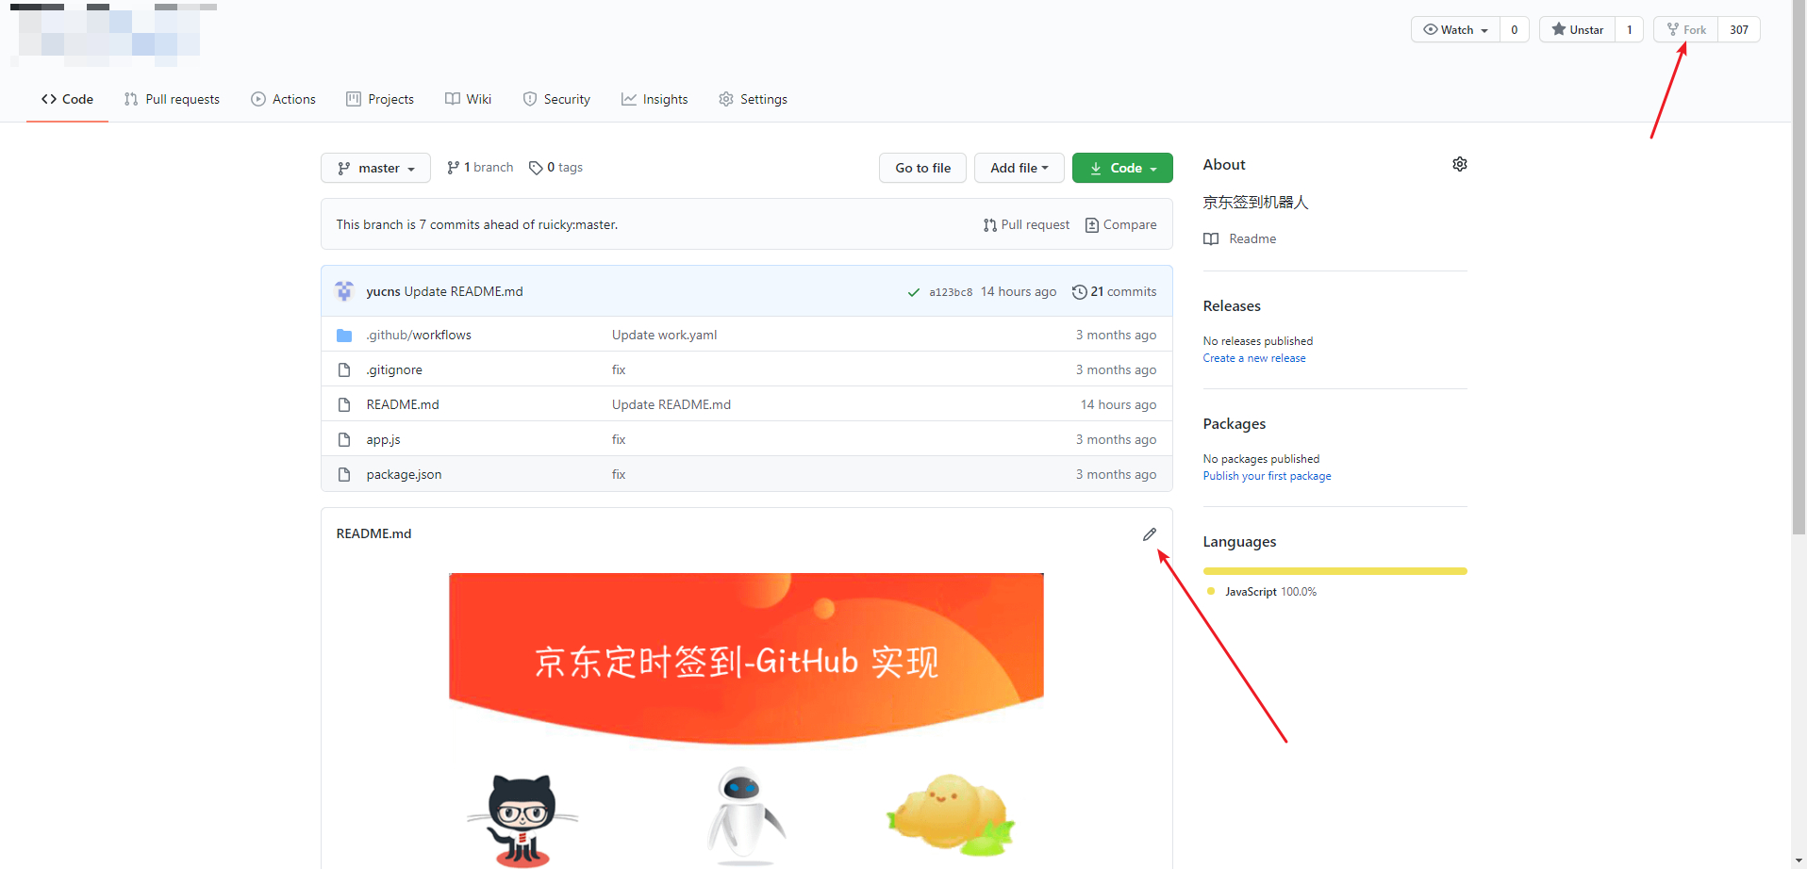This screenshot has width=1807, height=869.
Task: Click the .github/workflows folder icon
Action: 344,335
